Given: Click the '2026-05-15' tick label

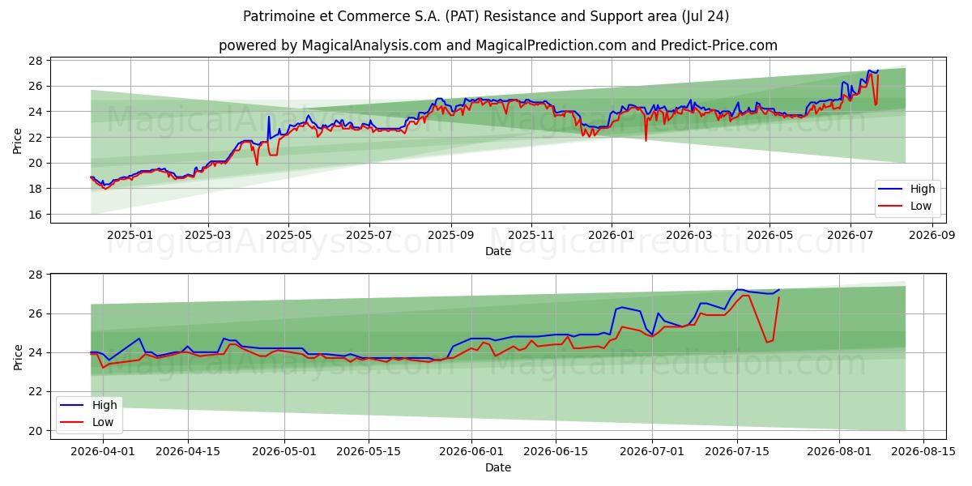Looking at the screenshot, I should tap(369, 450).
